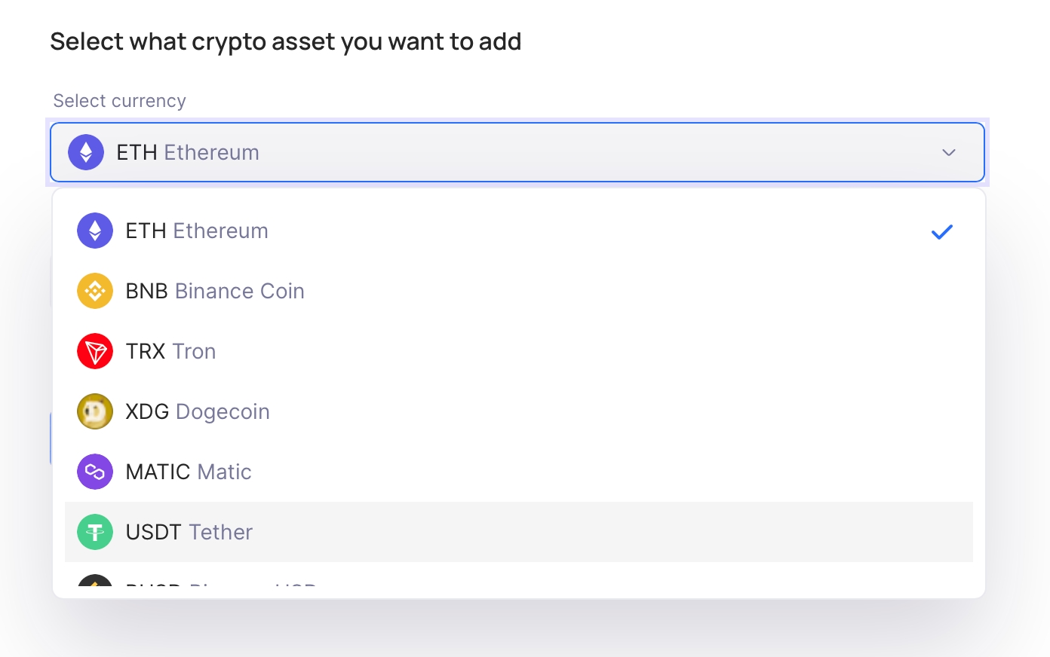The height and width of the screenshot is (657, 1050).
Task: Pick TRX Tron as the currency
Action: (171, 351)
